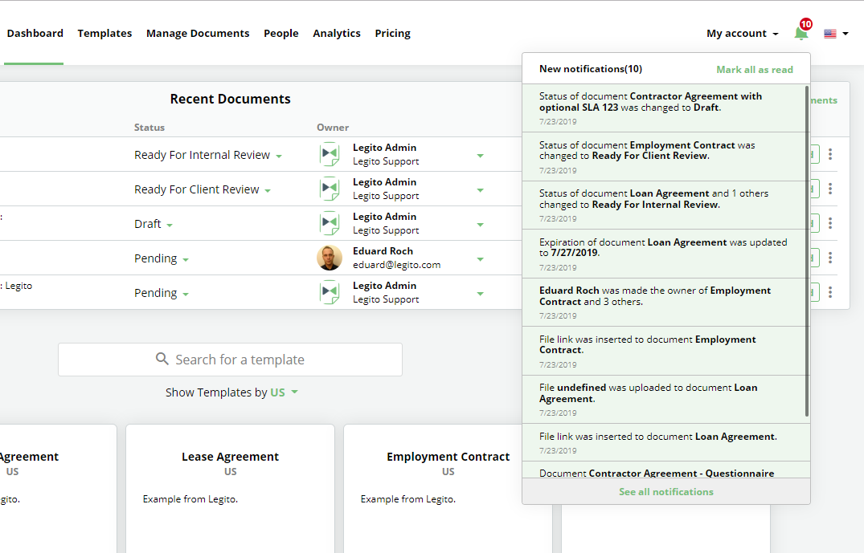Open Manage Documents in the top navigation
864x553 pixels.
[198, 33]
